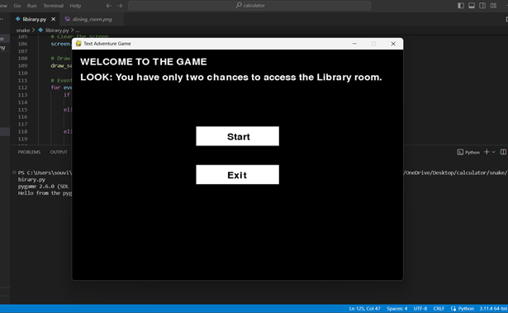Open the customize layout icon

click(493, 6)
